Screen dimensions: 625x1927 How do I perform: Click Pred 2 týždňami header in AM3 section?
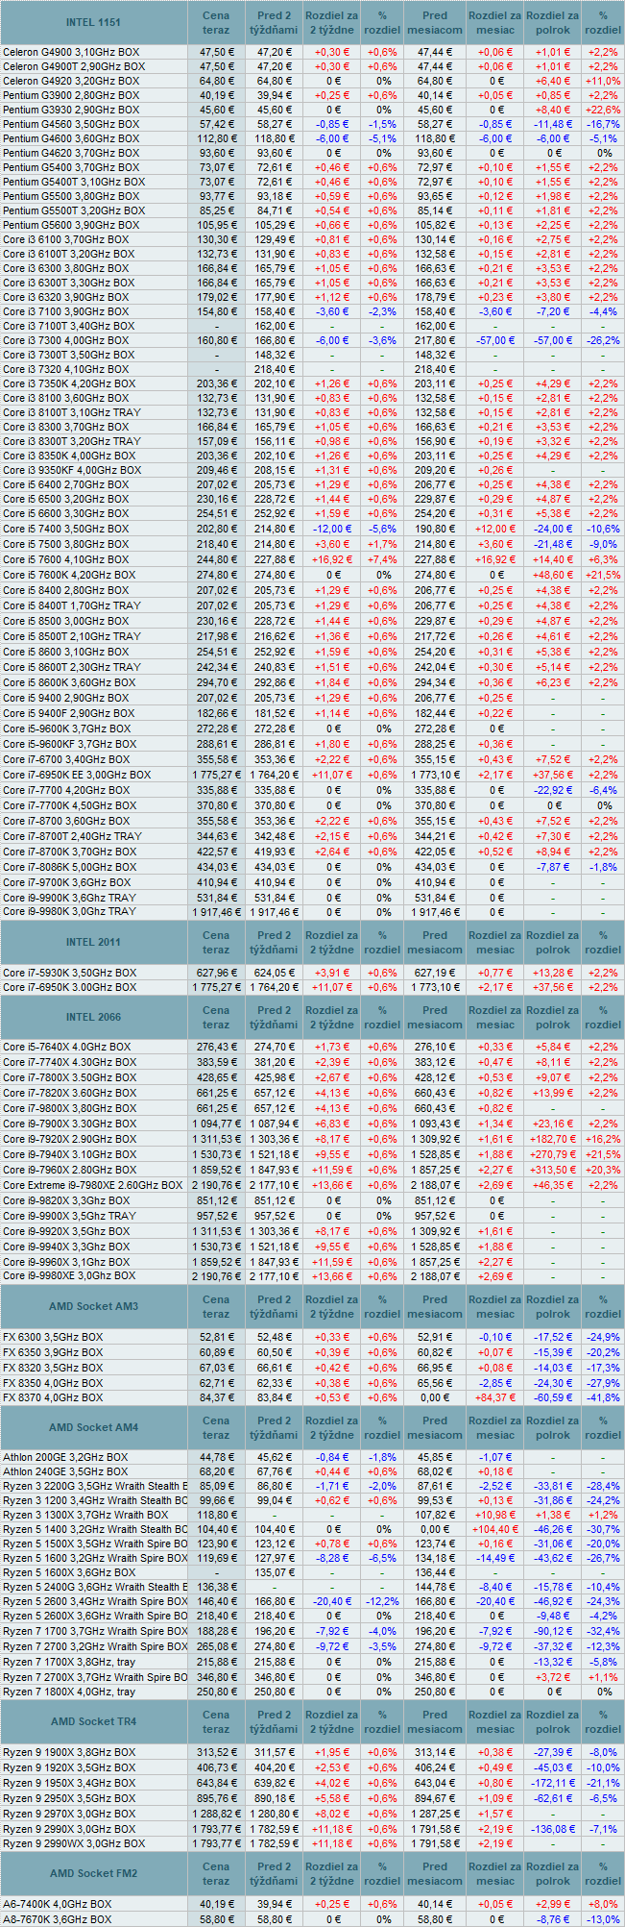275,1306
